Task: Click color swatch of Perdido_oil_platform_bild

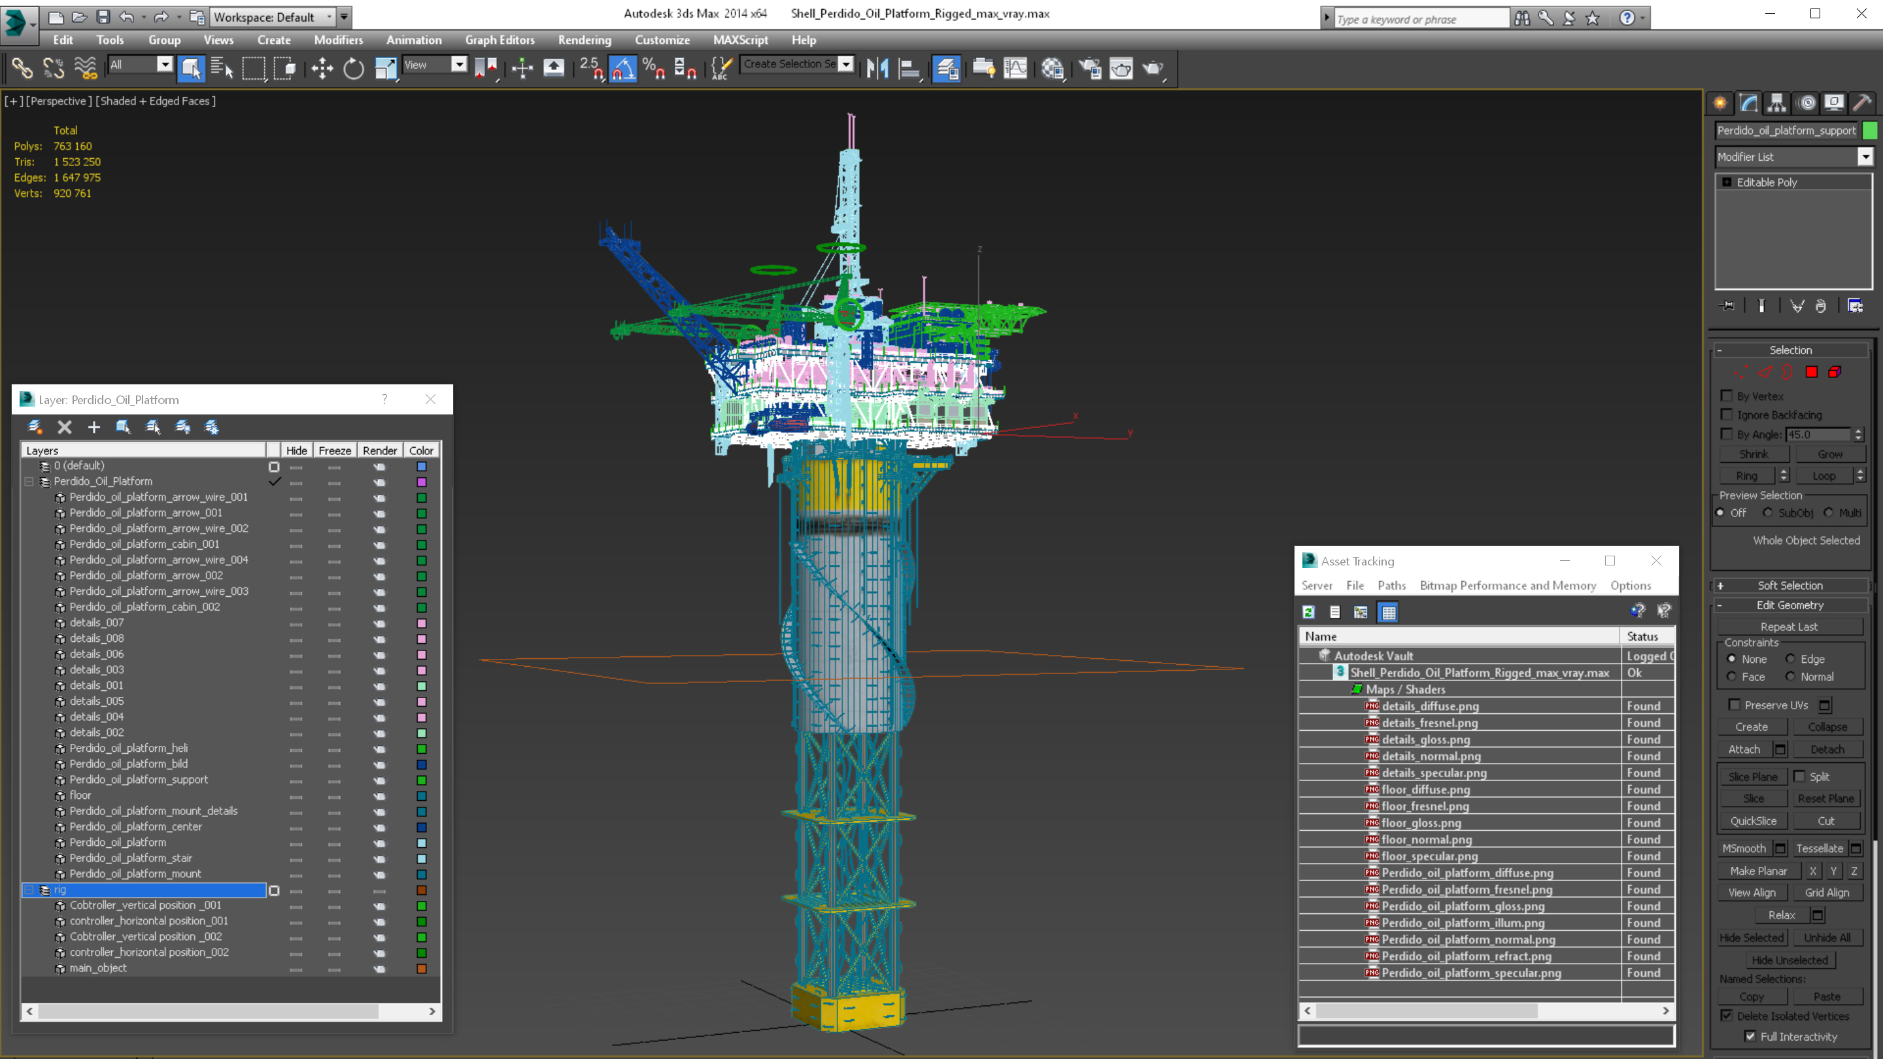Action: point(421,764)
